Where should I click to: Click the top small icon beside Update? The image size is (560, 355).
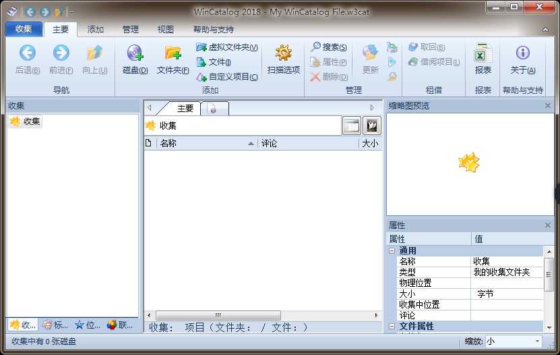(x=392, y=47)
